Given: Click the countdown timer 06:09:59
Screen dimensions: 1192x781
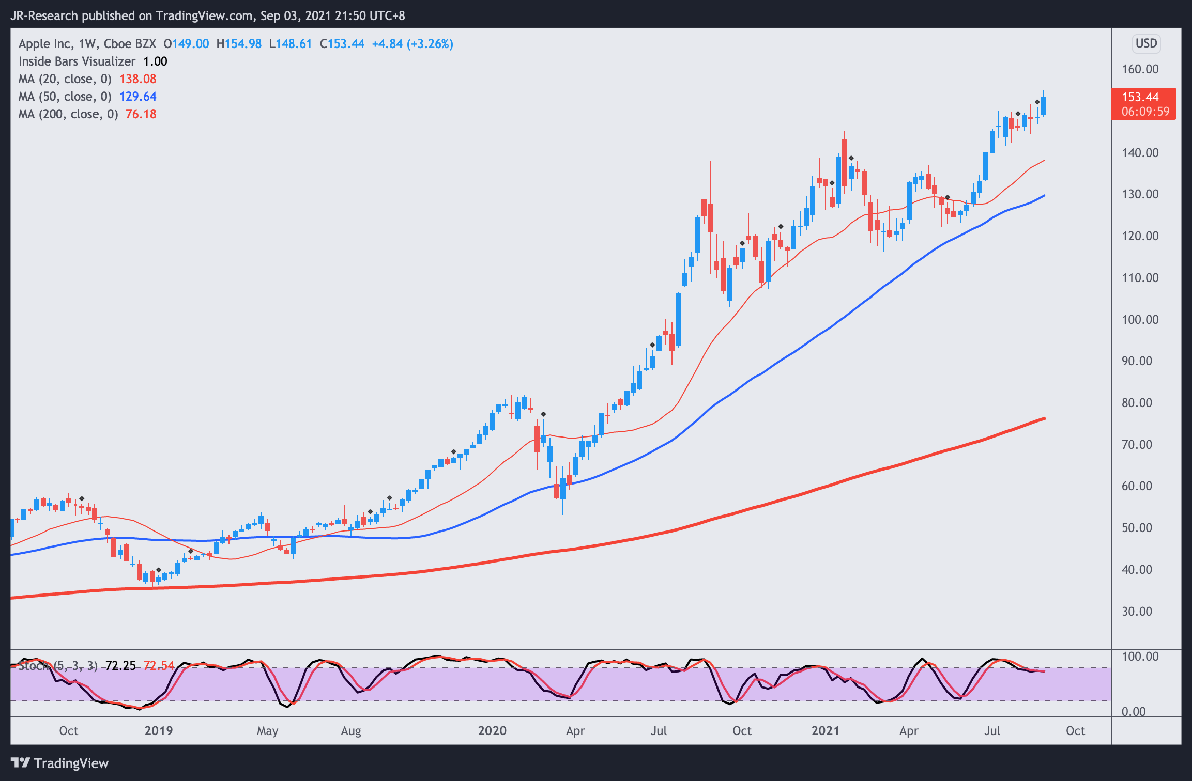Looking at the screenshot, I should (x=1145, y=112).
